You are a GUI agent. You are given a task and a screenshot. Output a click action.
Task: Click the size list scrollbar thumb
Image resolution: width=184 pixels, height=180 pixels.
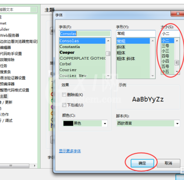177,63
